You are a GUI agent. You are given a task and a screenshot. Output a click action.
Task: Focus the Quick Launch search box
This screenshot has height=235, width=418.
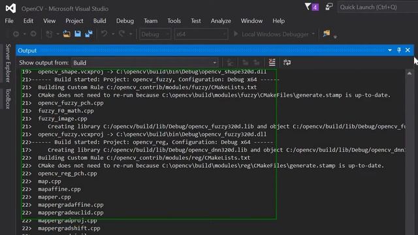[x=378, y=7]
